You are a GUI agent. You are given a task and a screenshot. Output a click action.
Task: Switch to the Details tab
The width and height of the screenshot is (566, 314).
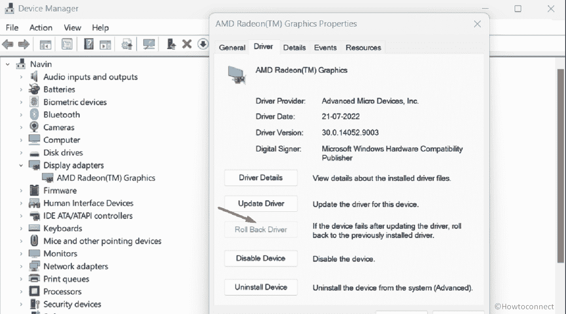pos(295,47)
